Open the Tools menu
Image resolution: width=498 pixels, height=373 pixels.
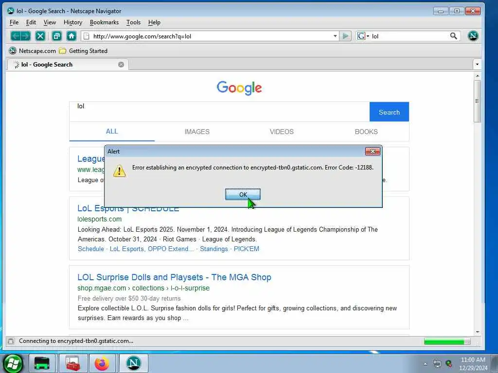[x=133, y=22]
